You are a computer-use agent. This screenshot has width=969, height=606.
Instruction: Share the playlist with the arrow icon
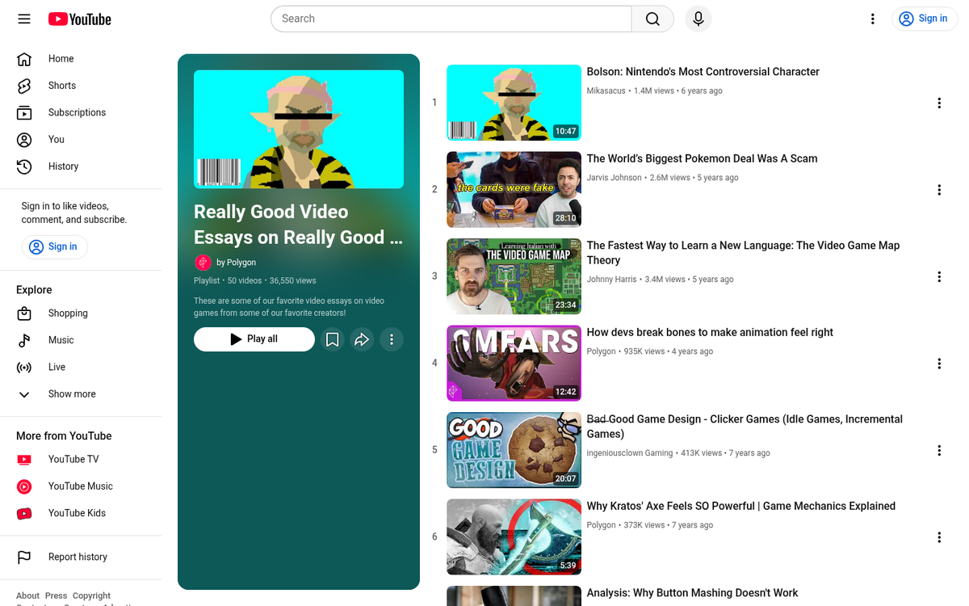[362, 339]
